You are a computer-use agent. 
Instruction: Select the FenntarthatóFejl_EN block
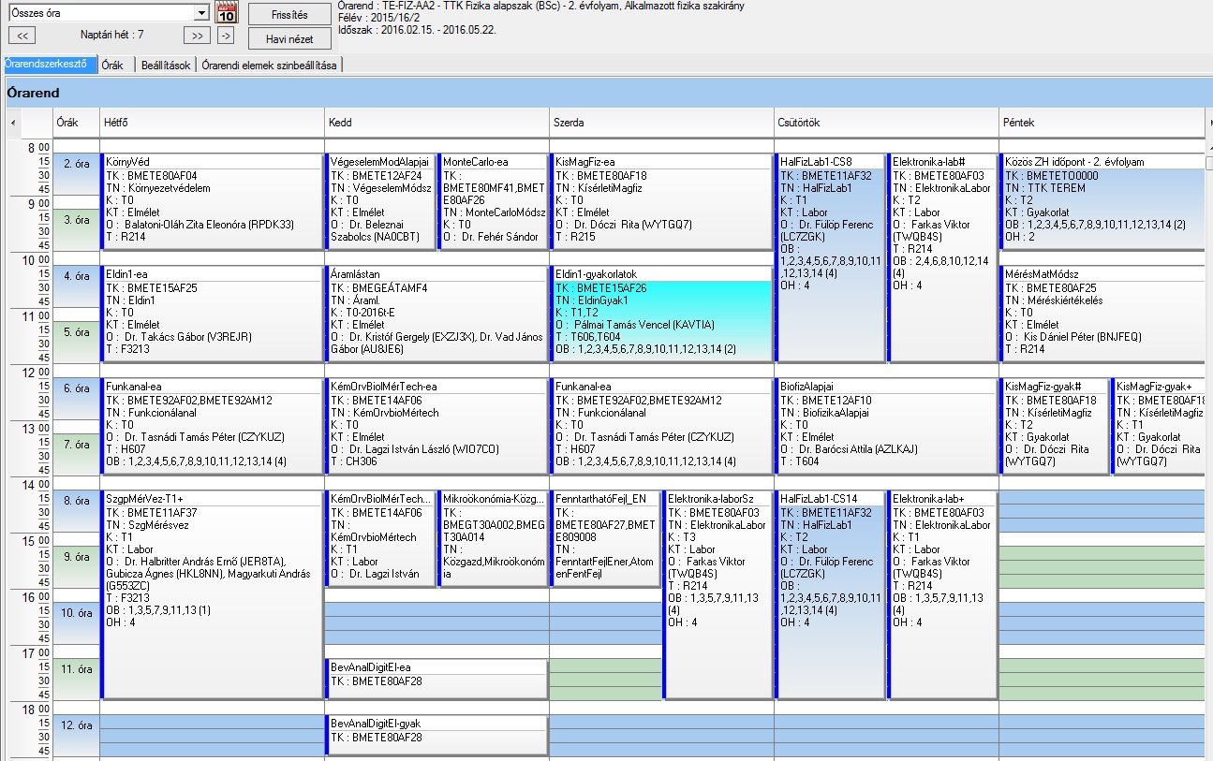click(x=605, y=538)
